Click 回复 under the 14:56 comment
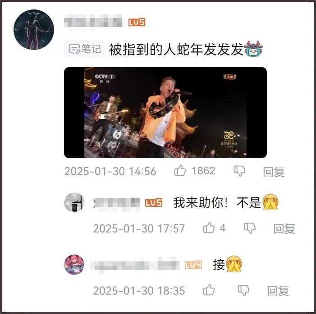 pyautogui.click(x=274, y=172)
